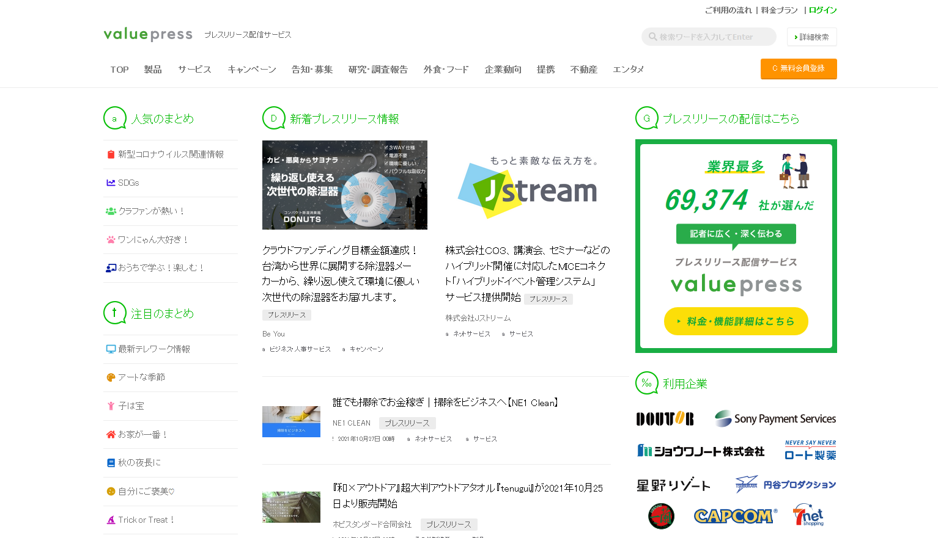938x538 pixels.
Task: Click the child icon beside 子は宝
Action: coord(111,406)
